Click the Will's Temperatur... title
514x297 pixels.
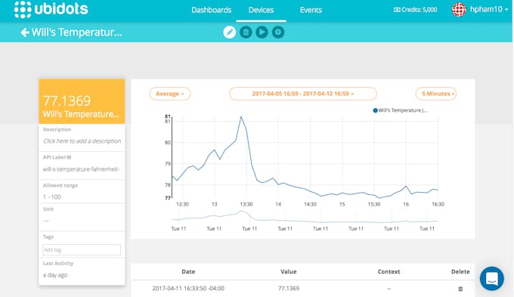pyautogui.click(x=76, y=32)
